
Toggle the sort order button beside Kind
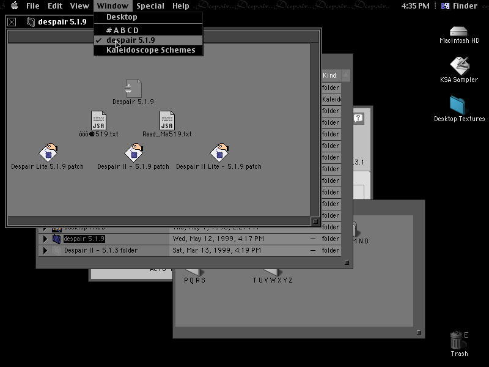(345, 75)
